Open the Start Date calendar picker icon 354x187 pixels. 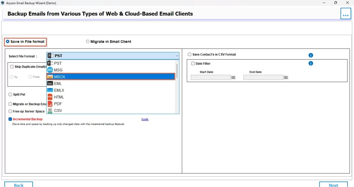[x=233, y=78]
